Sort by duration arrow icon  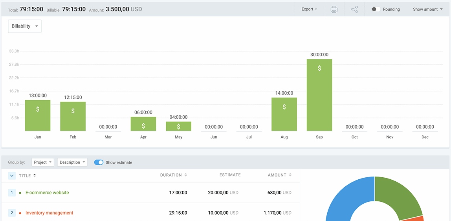186,175
